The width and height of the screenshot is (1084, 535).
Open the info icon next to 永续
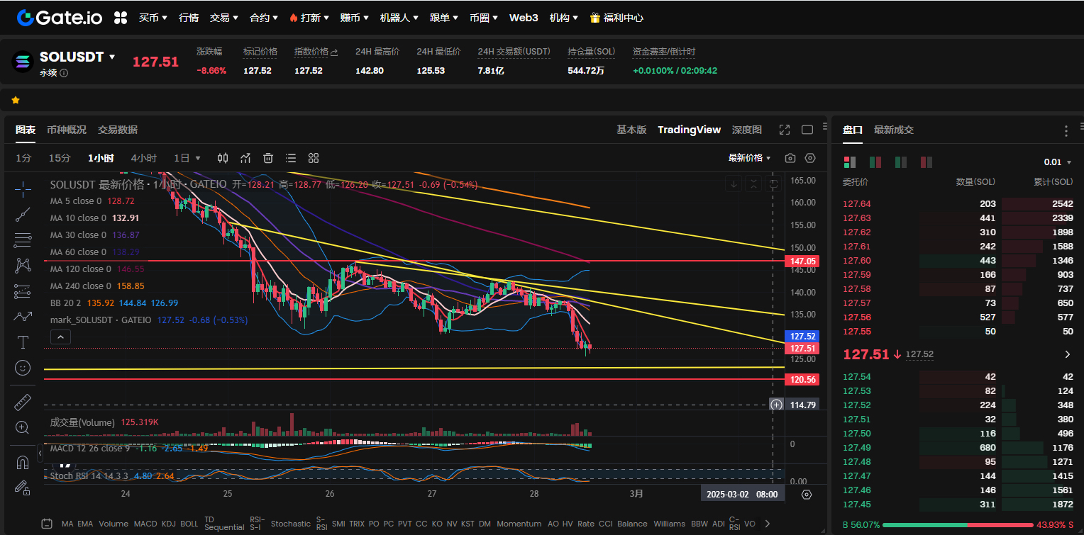click(x=64, y=73)
